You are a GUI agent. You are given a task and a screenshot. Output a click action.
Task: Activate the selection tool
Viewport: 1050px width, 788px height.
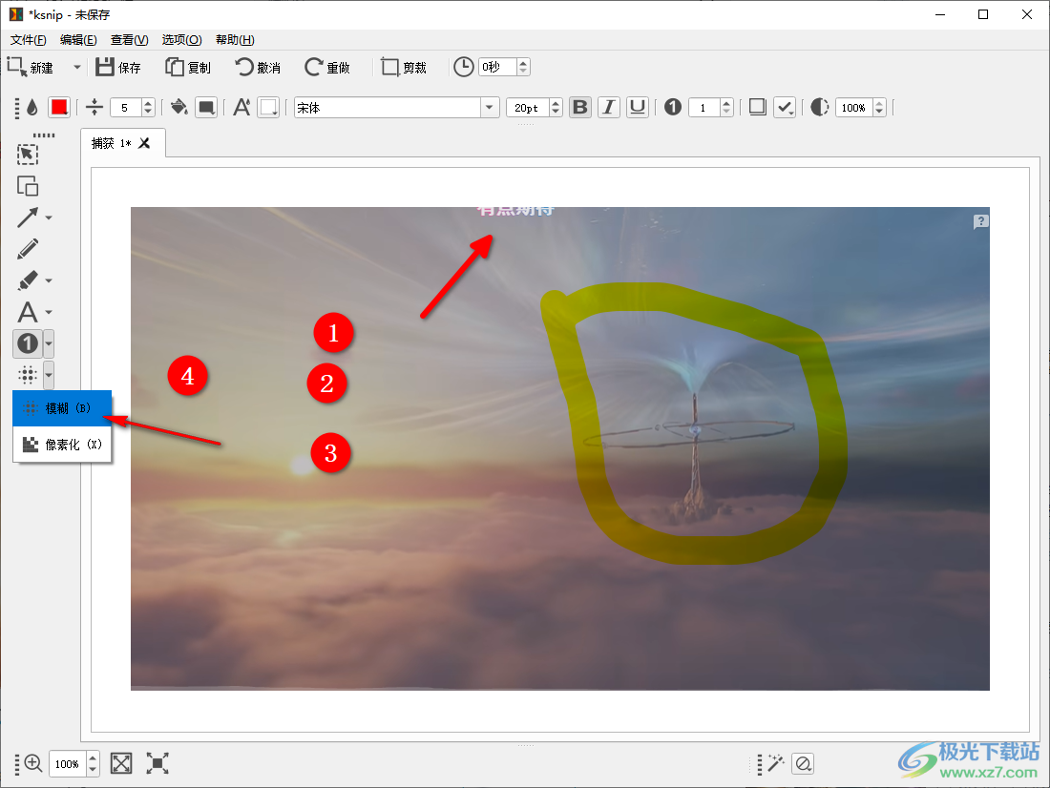point(28,155)
